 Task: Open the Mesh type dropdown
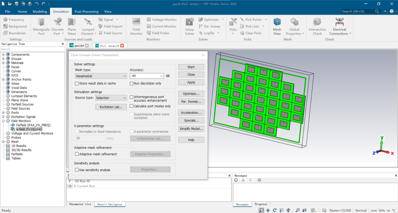tap(101, 76)
